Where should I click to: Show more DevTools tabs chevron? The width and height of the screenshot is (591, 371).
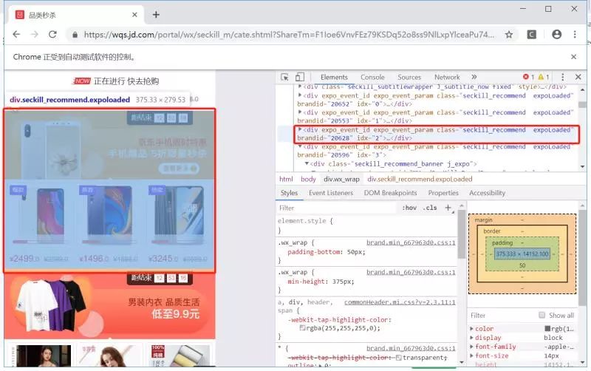474,77
